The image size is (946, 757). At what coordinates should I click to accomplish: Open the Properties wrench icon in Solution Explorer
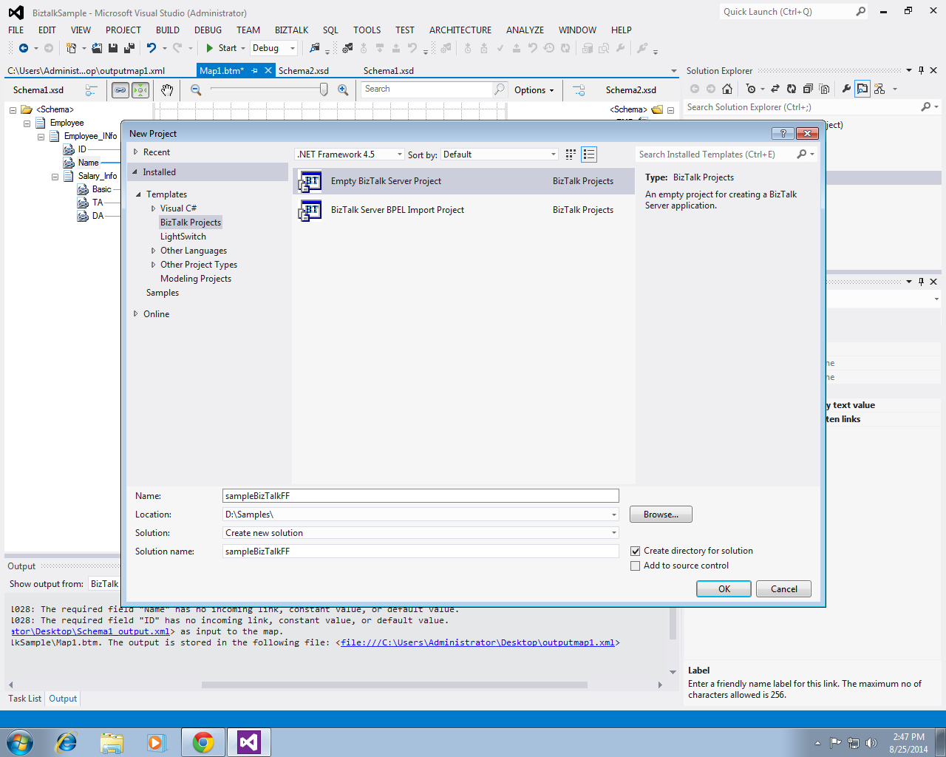point(845,89)
